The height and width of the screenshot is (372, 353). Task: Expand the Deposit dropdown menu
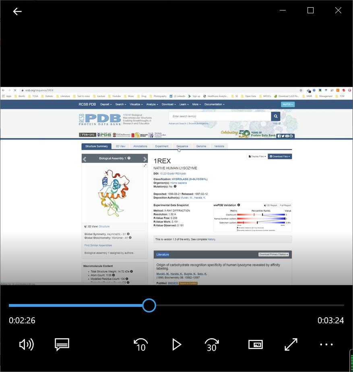(105, 105)
